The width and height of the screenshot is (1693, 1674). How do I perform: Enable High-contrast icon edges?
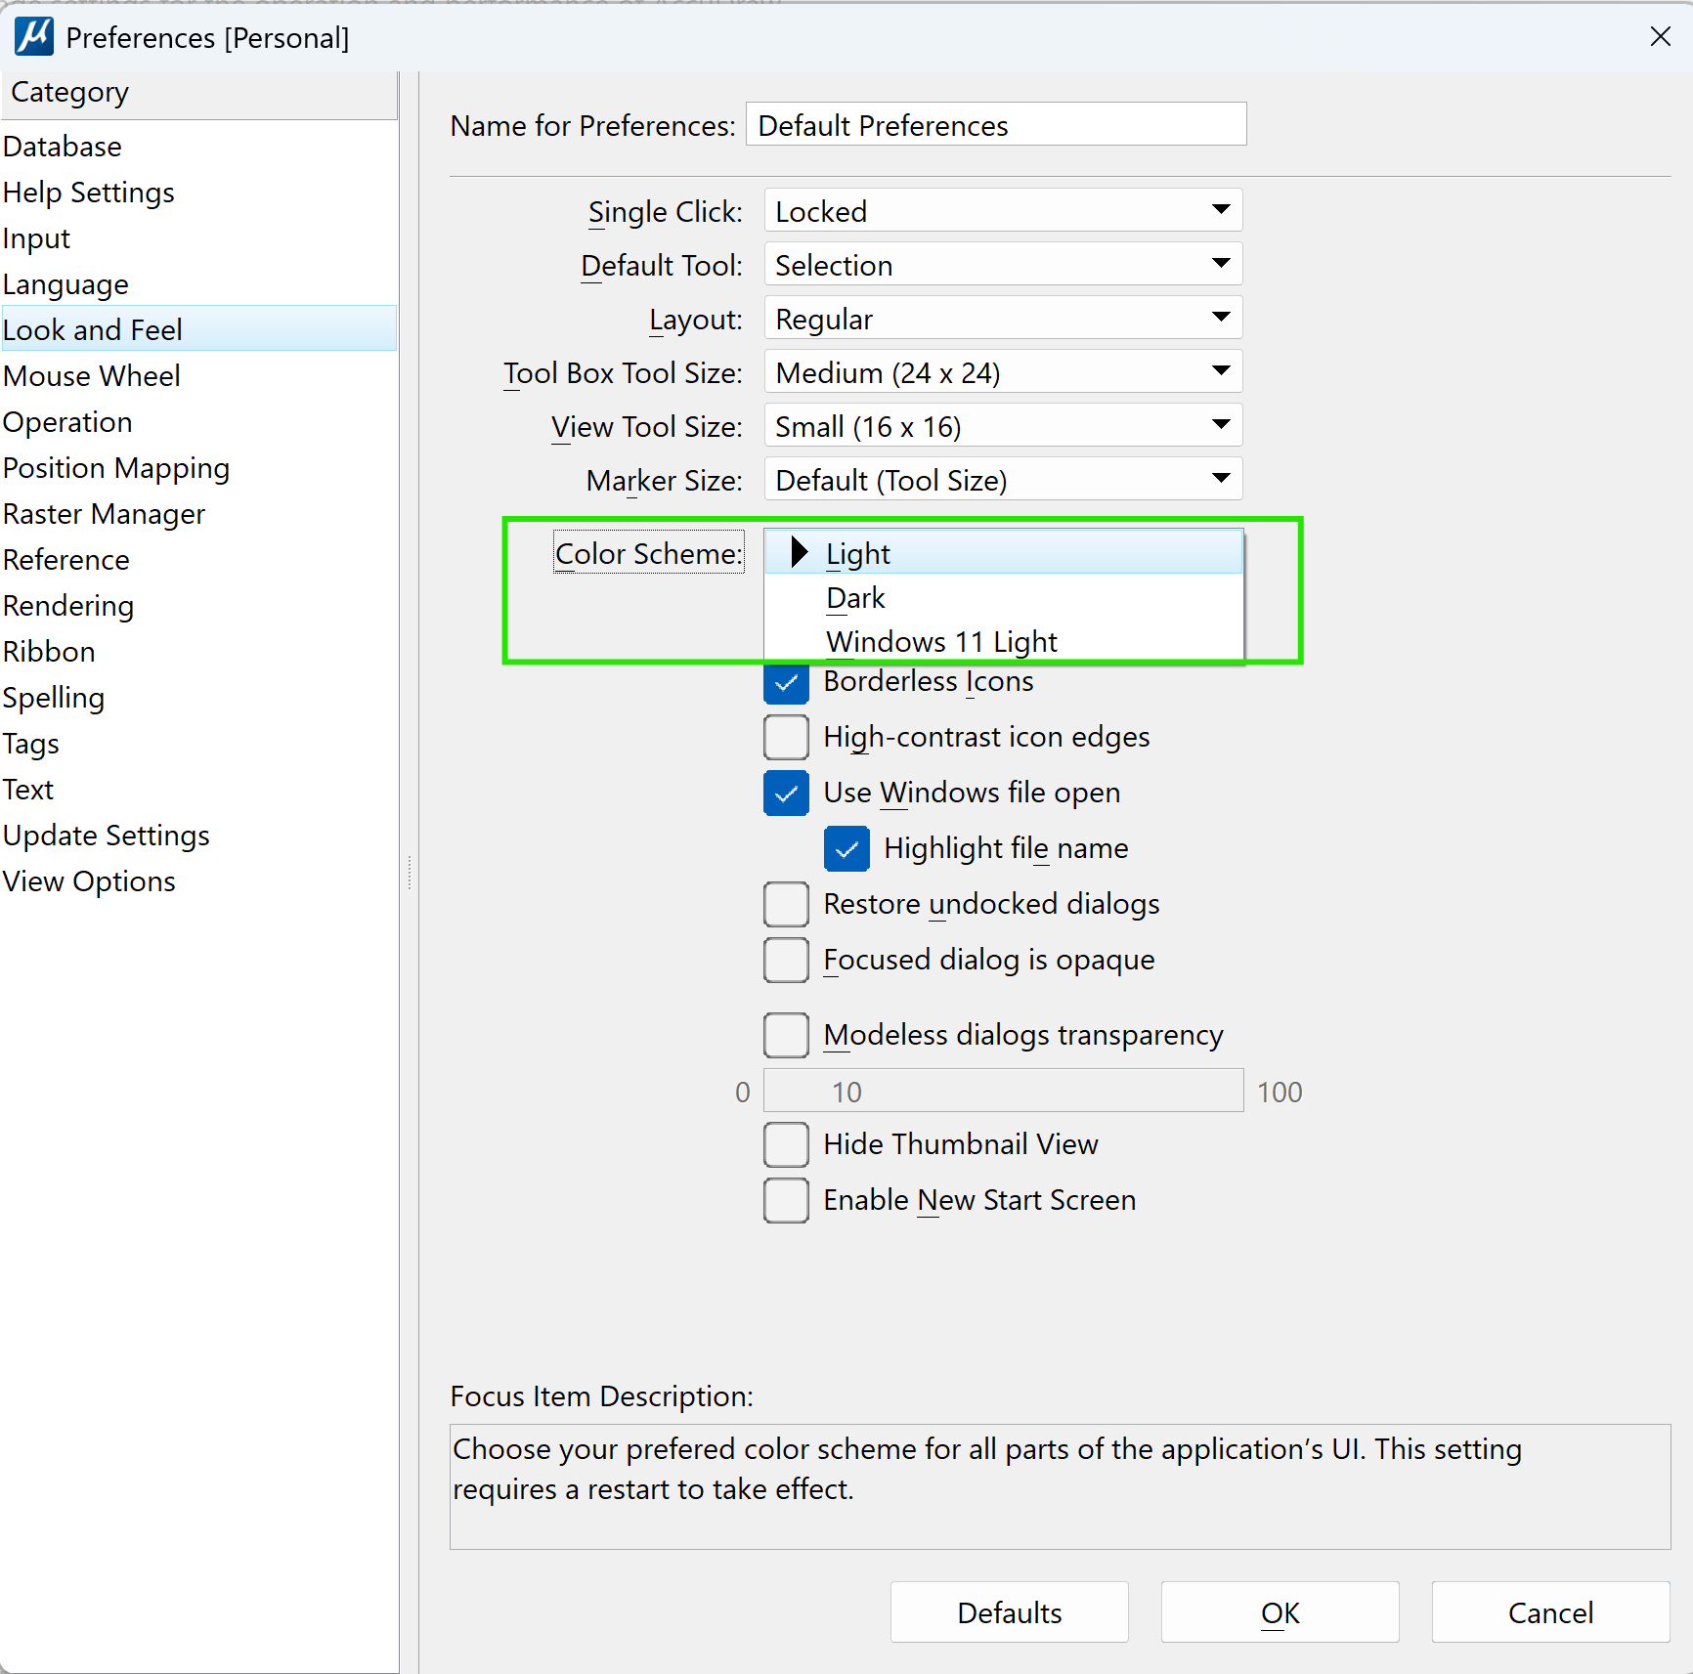pos(786,737)
